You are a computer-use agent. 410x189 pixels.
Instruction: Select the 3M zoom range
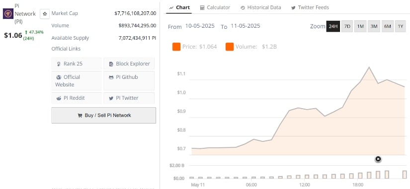[x=374, y=26]
